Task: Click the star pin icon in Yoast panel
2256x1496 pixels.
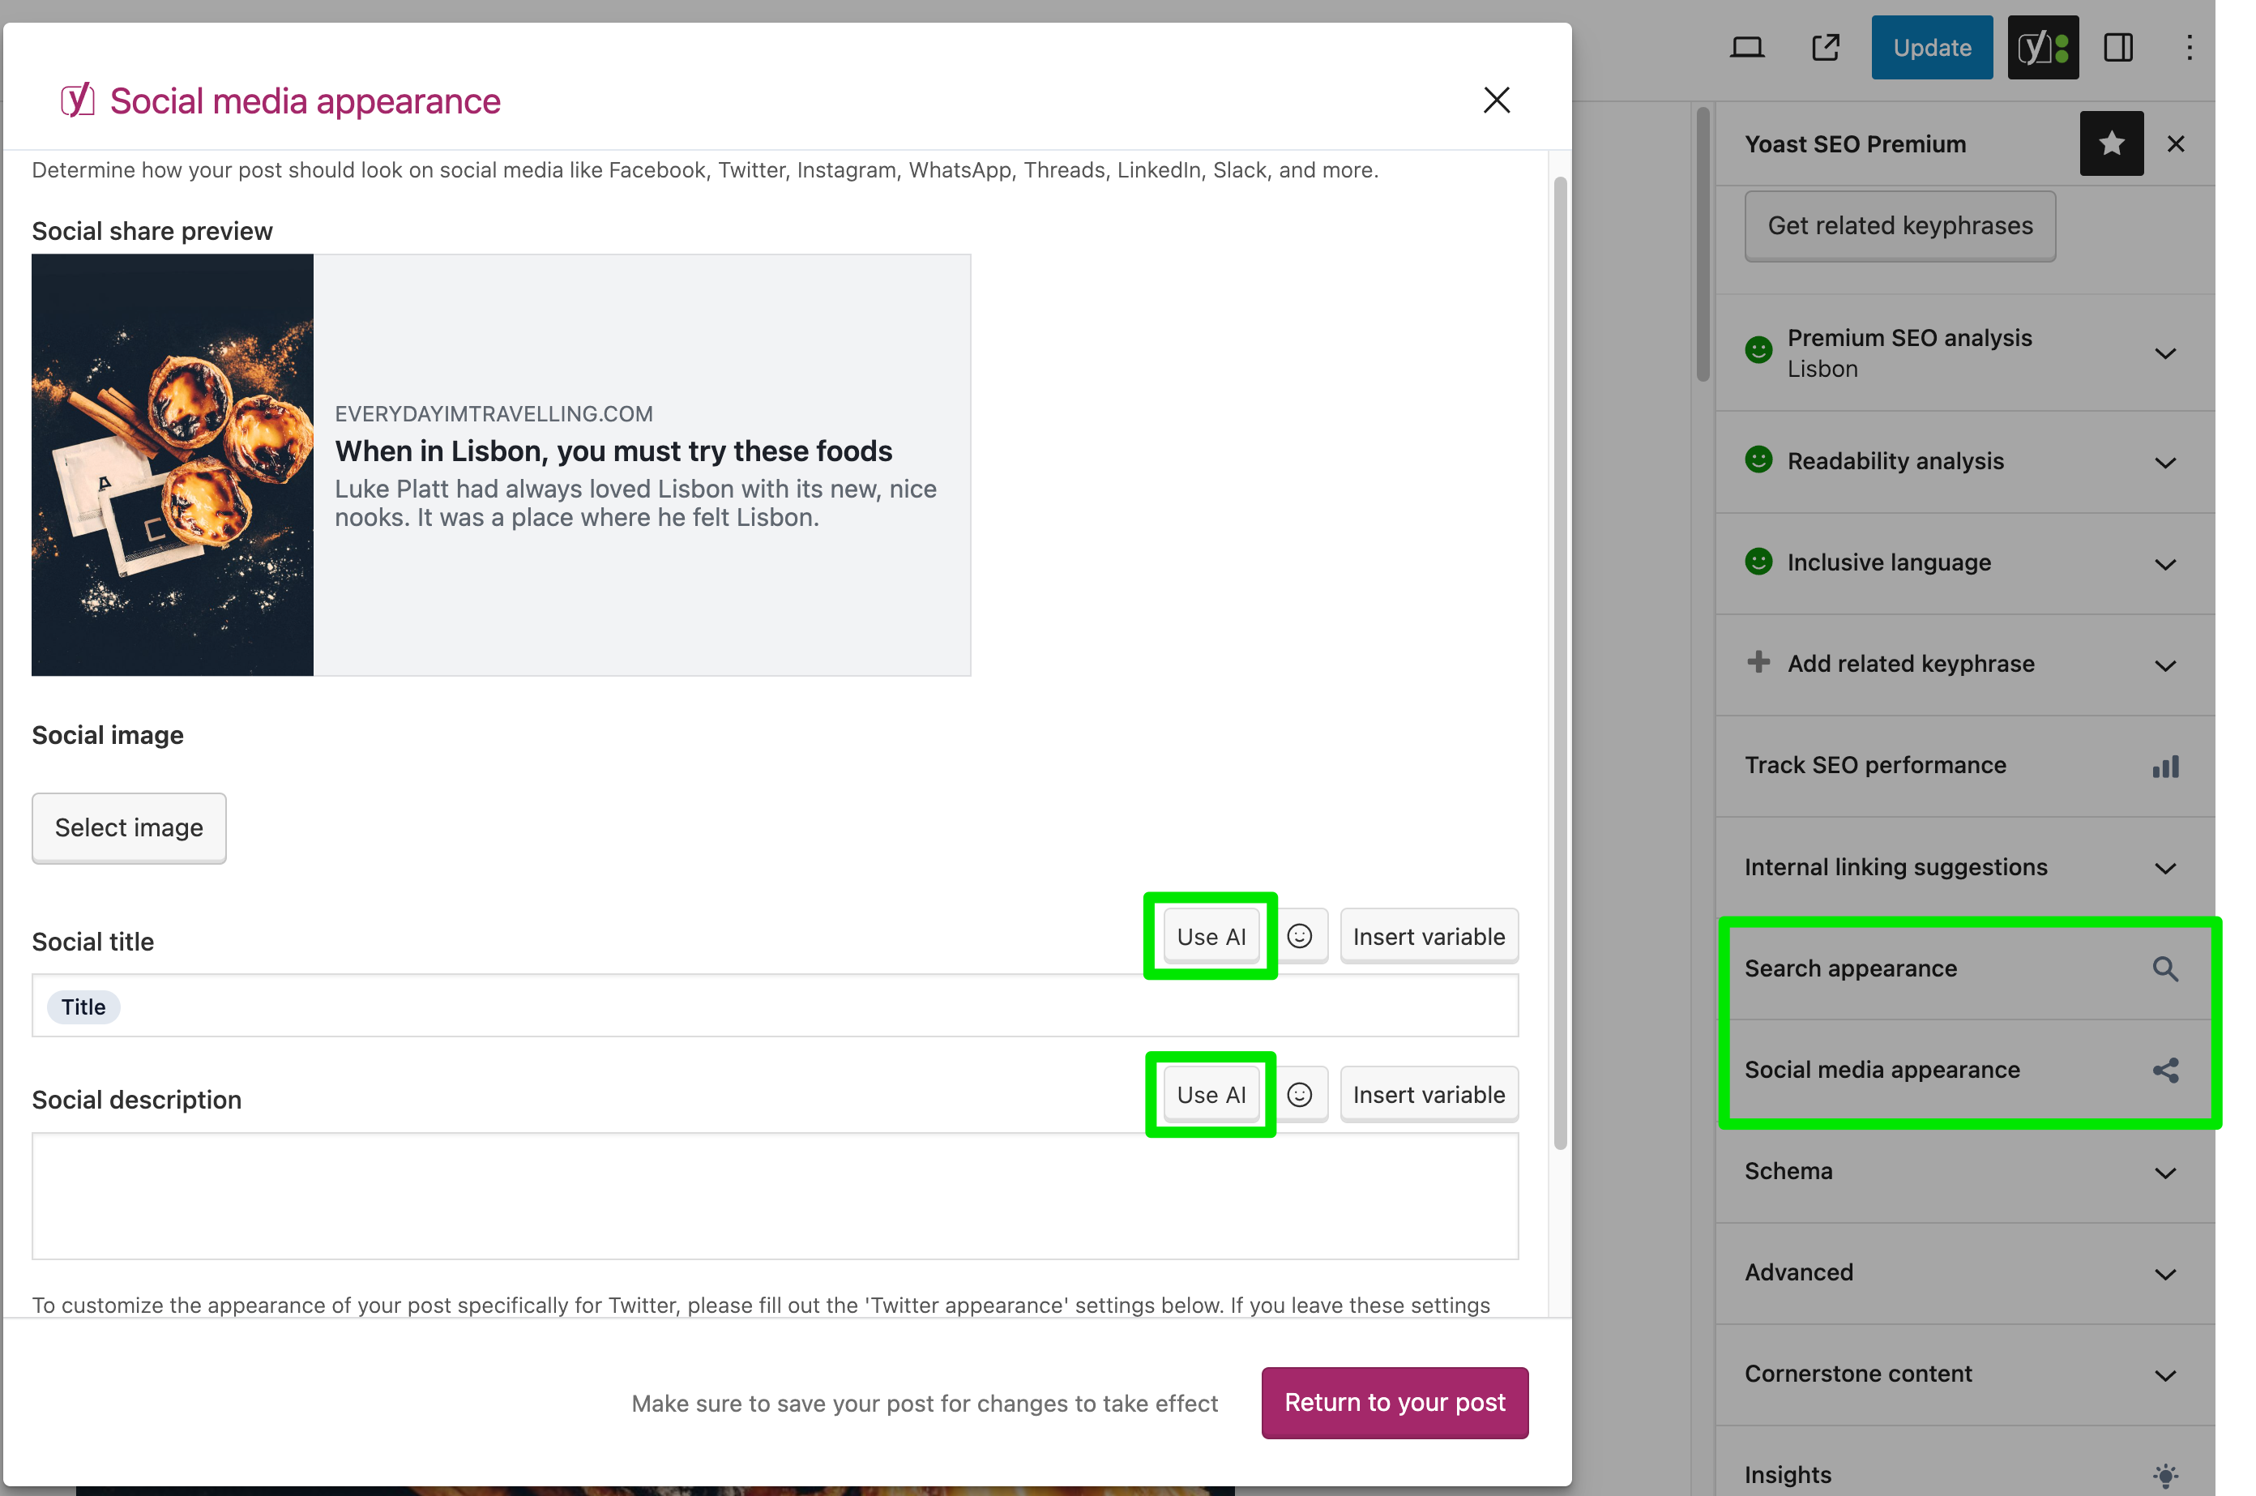Action: point(2111,143)
